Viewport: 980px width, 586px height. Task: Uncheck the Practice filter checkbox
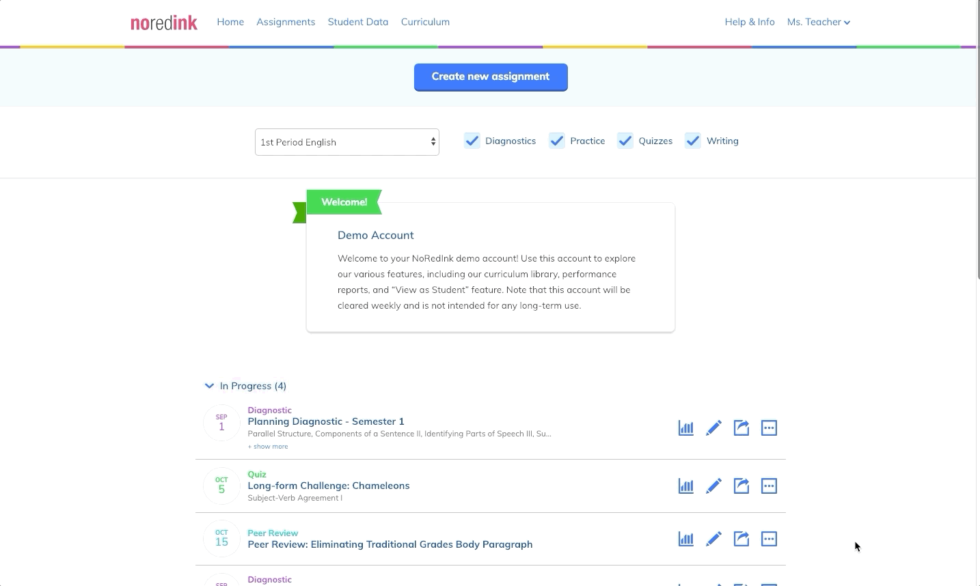[557, 141]
